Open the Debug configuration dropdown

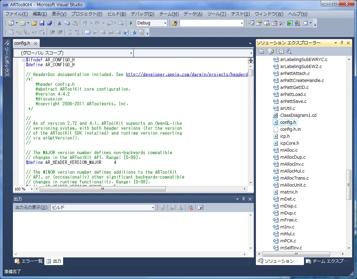pyautogui.click(x=165, y=23)
